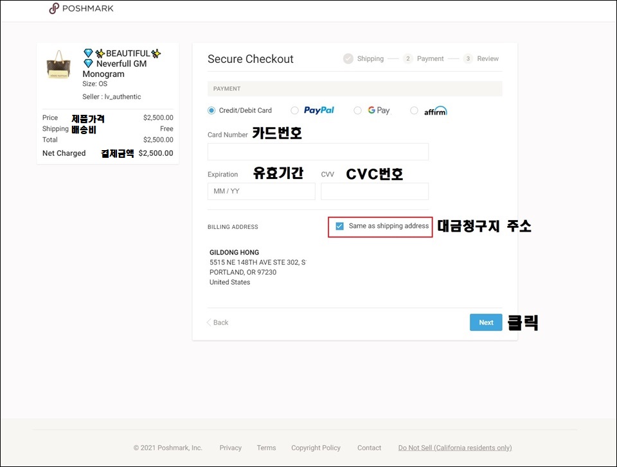Select Credit/Debit Card payment option
Screen dimensions: 617x467
(x=211, y=110)
